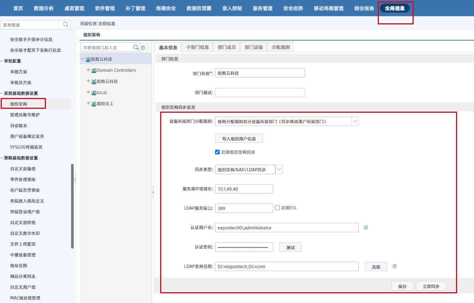The image size is (474, 303).
Task: Open 安全助手升级审计信息 in sidebar
Action: (31, 39)
